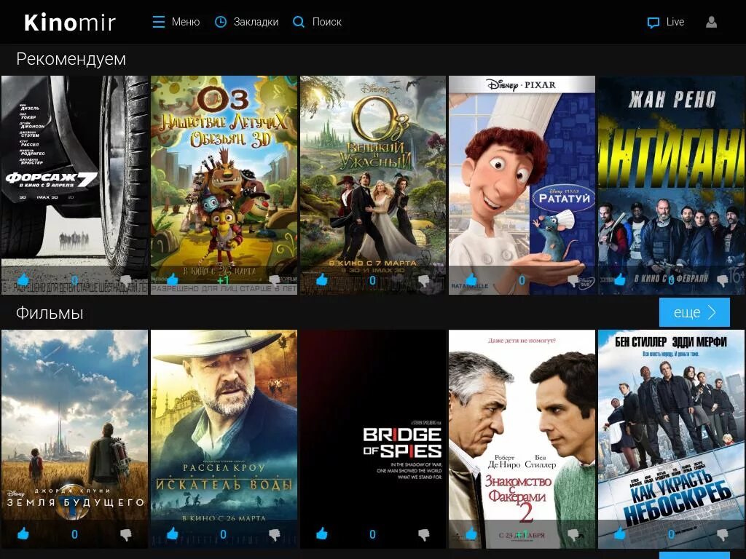Open Знакомство с Факерами 2 poster

pyautogui.click(x=522, y=439)
